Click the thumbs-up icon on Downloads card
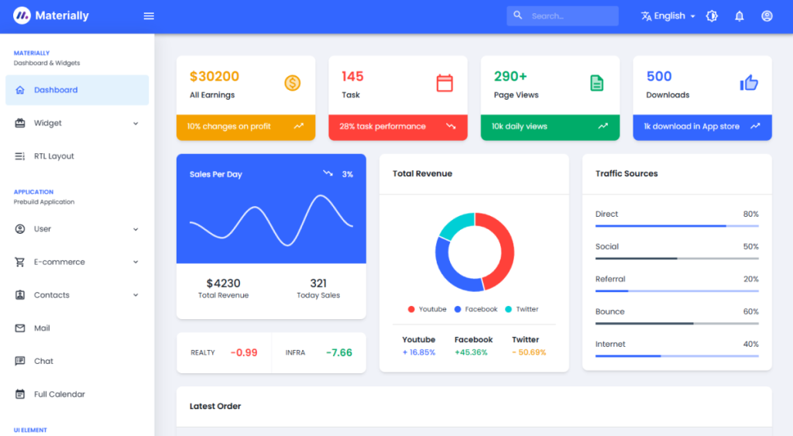 749,83
